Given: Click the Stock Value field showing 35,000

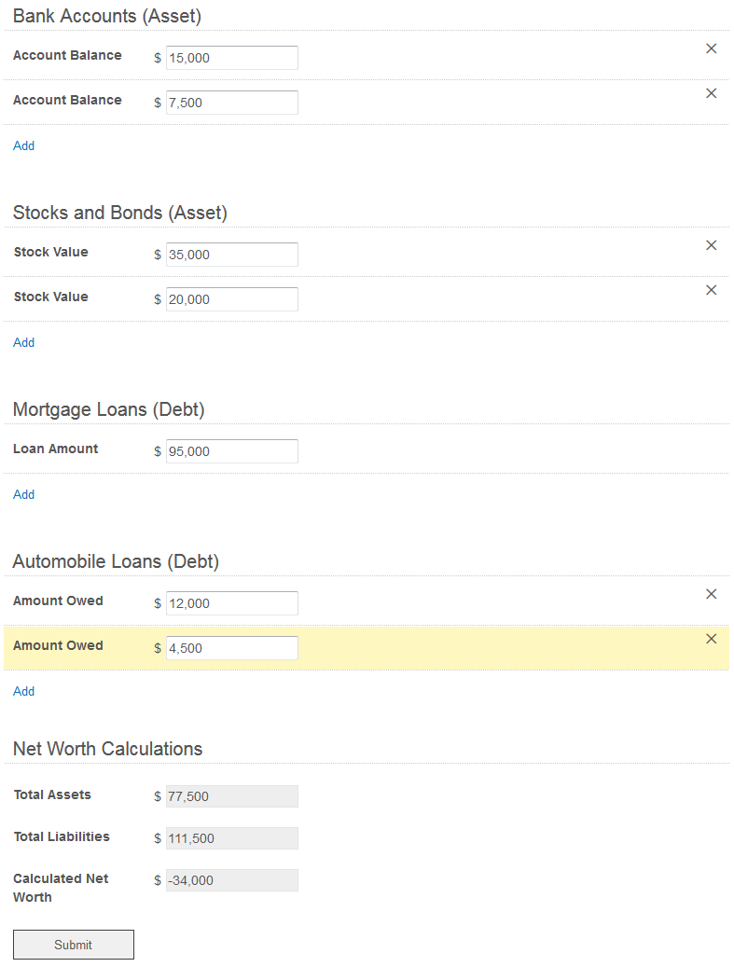Looking at the screenshot, I should pos(231,255).
